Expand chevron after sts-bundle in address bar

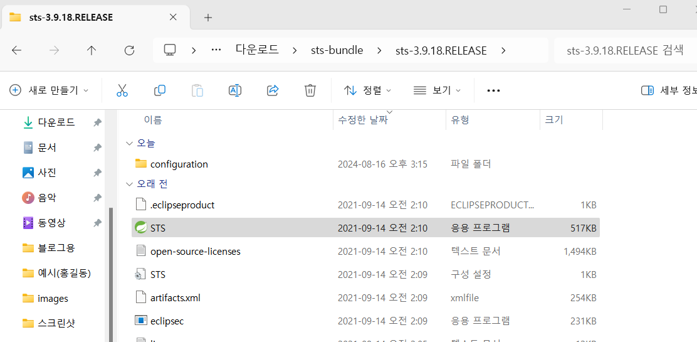point(379,50)
